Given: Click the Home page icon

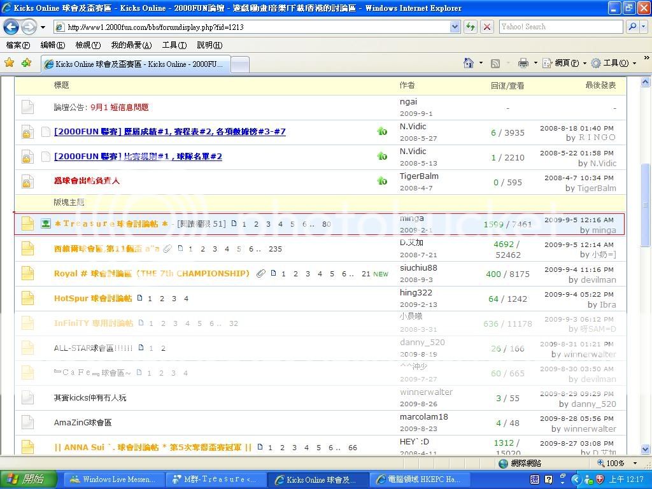Looking at the screenshot, I should click(469, 63).
